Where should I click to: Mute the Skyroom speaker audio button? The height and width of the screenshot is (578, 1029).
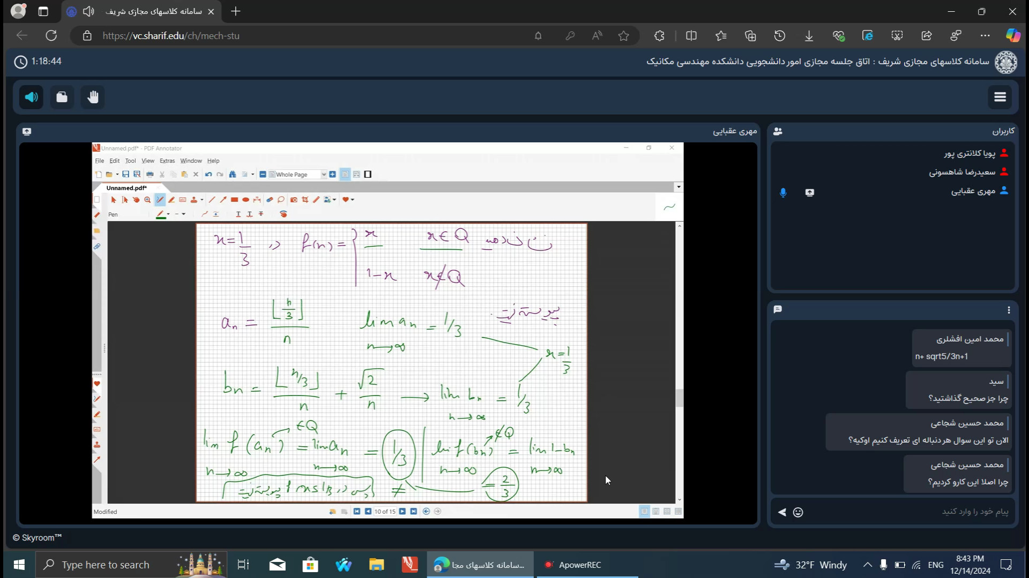[32, 97]
